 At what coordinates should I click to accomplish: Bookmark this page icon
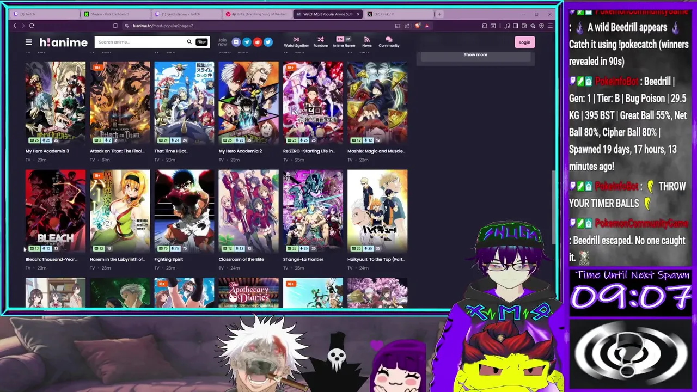(x=115, y=26)
